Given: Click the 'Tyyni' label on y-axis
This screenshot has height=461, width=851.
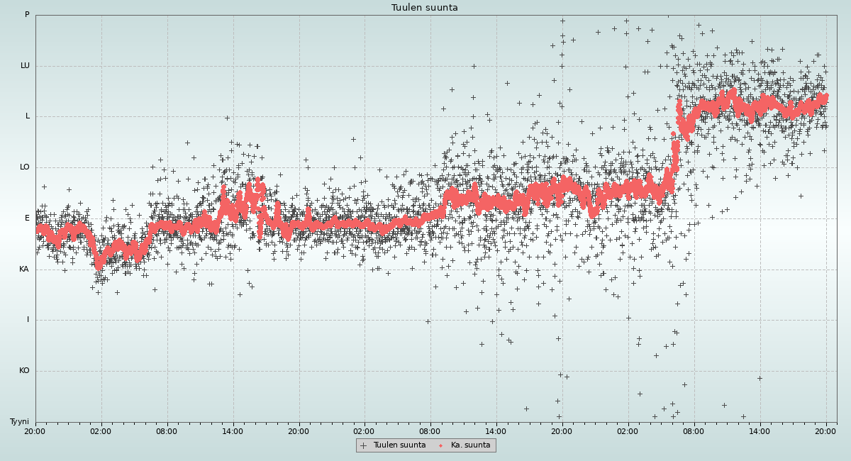Looking at the screenshot, I should click(x=19, y=422).
